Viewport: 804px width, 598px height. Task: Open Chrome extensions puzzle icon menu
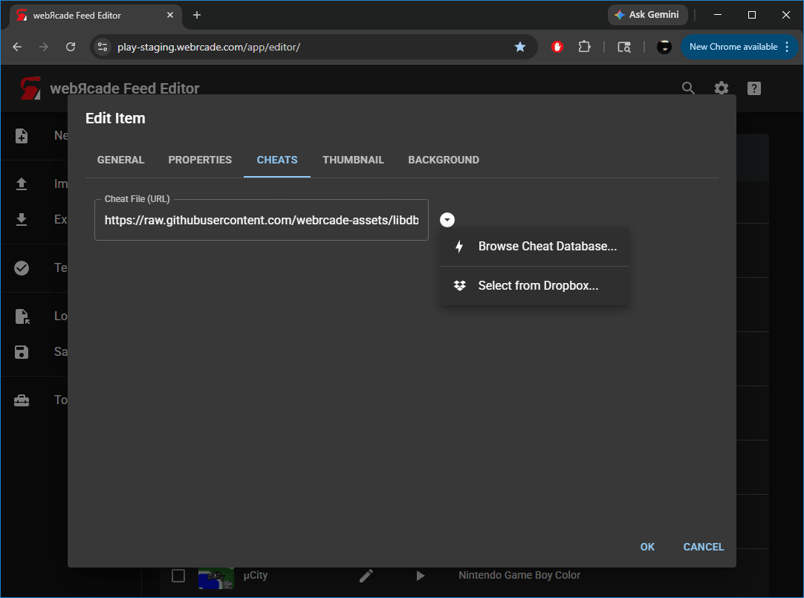pyautogui.click(x=584, y=47)
